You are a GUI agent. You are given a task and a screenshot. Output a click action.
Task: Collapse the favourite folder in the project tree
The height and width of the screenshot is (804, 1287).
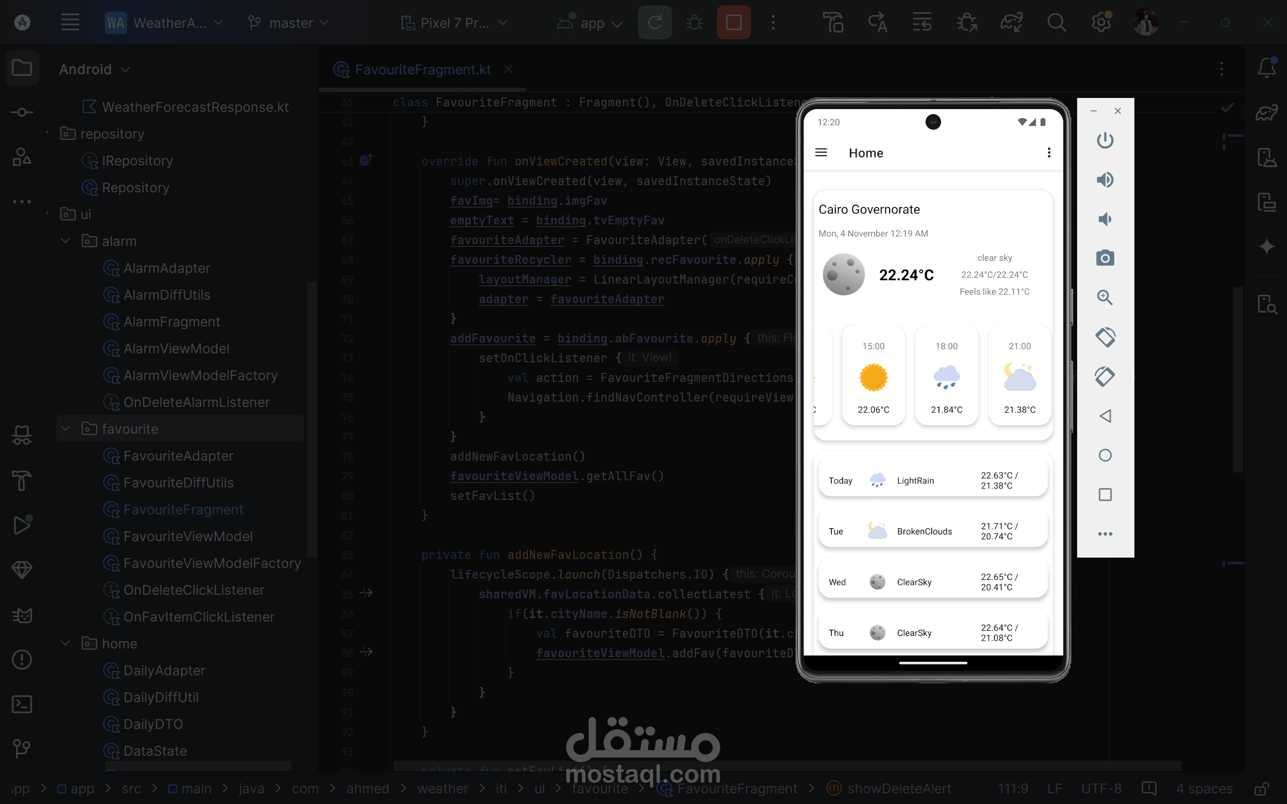pos(65,428)
